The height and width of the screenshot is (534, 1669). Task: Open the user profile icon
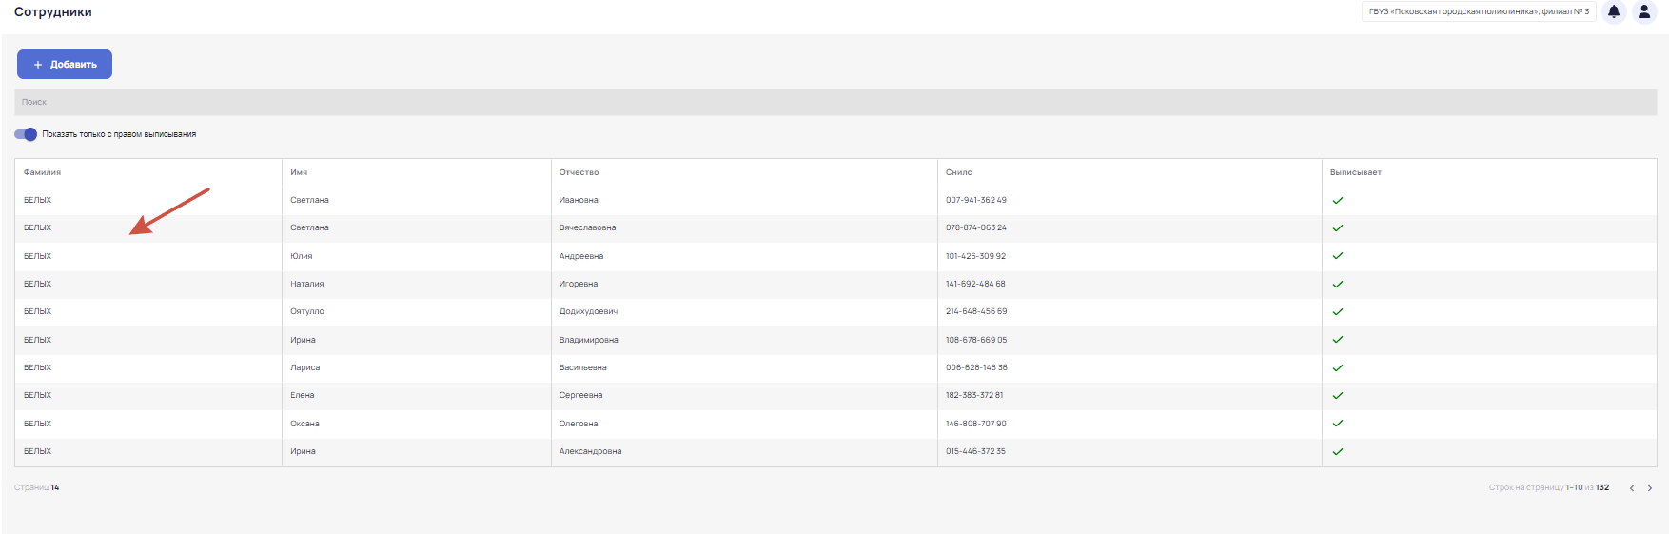point(1644,11)
